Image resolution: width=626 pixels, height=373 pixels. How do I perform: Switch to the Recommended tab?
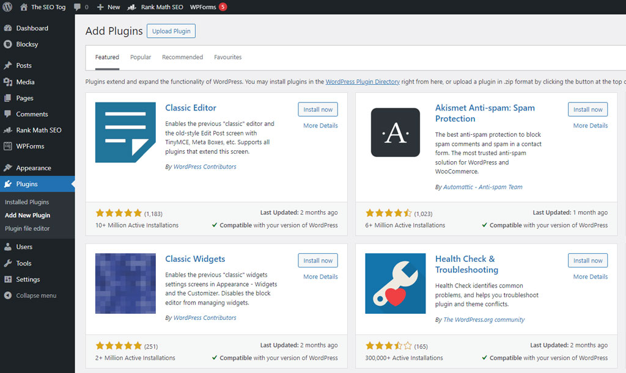tap(182, 57)
